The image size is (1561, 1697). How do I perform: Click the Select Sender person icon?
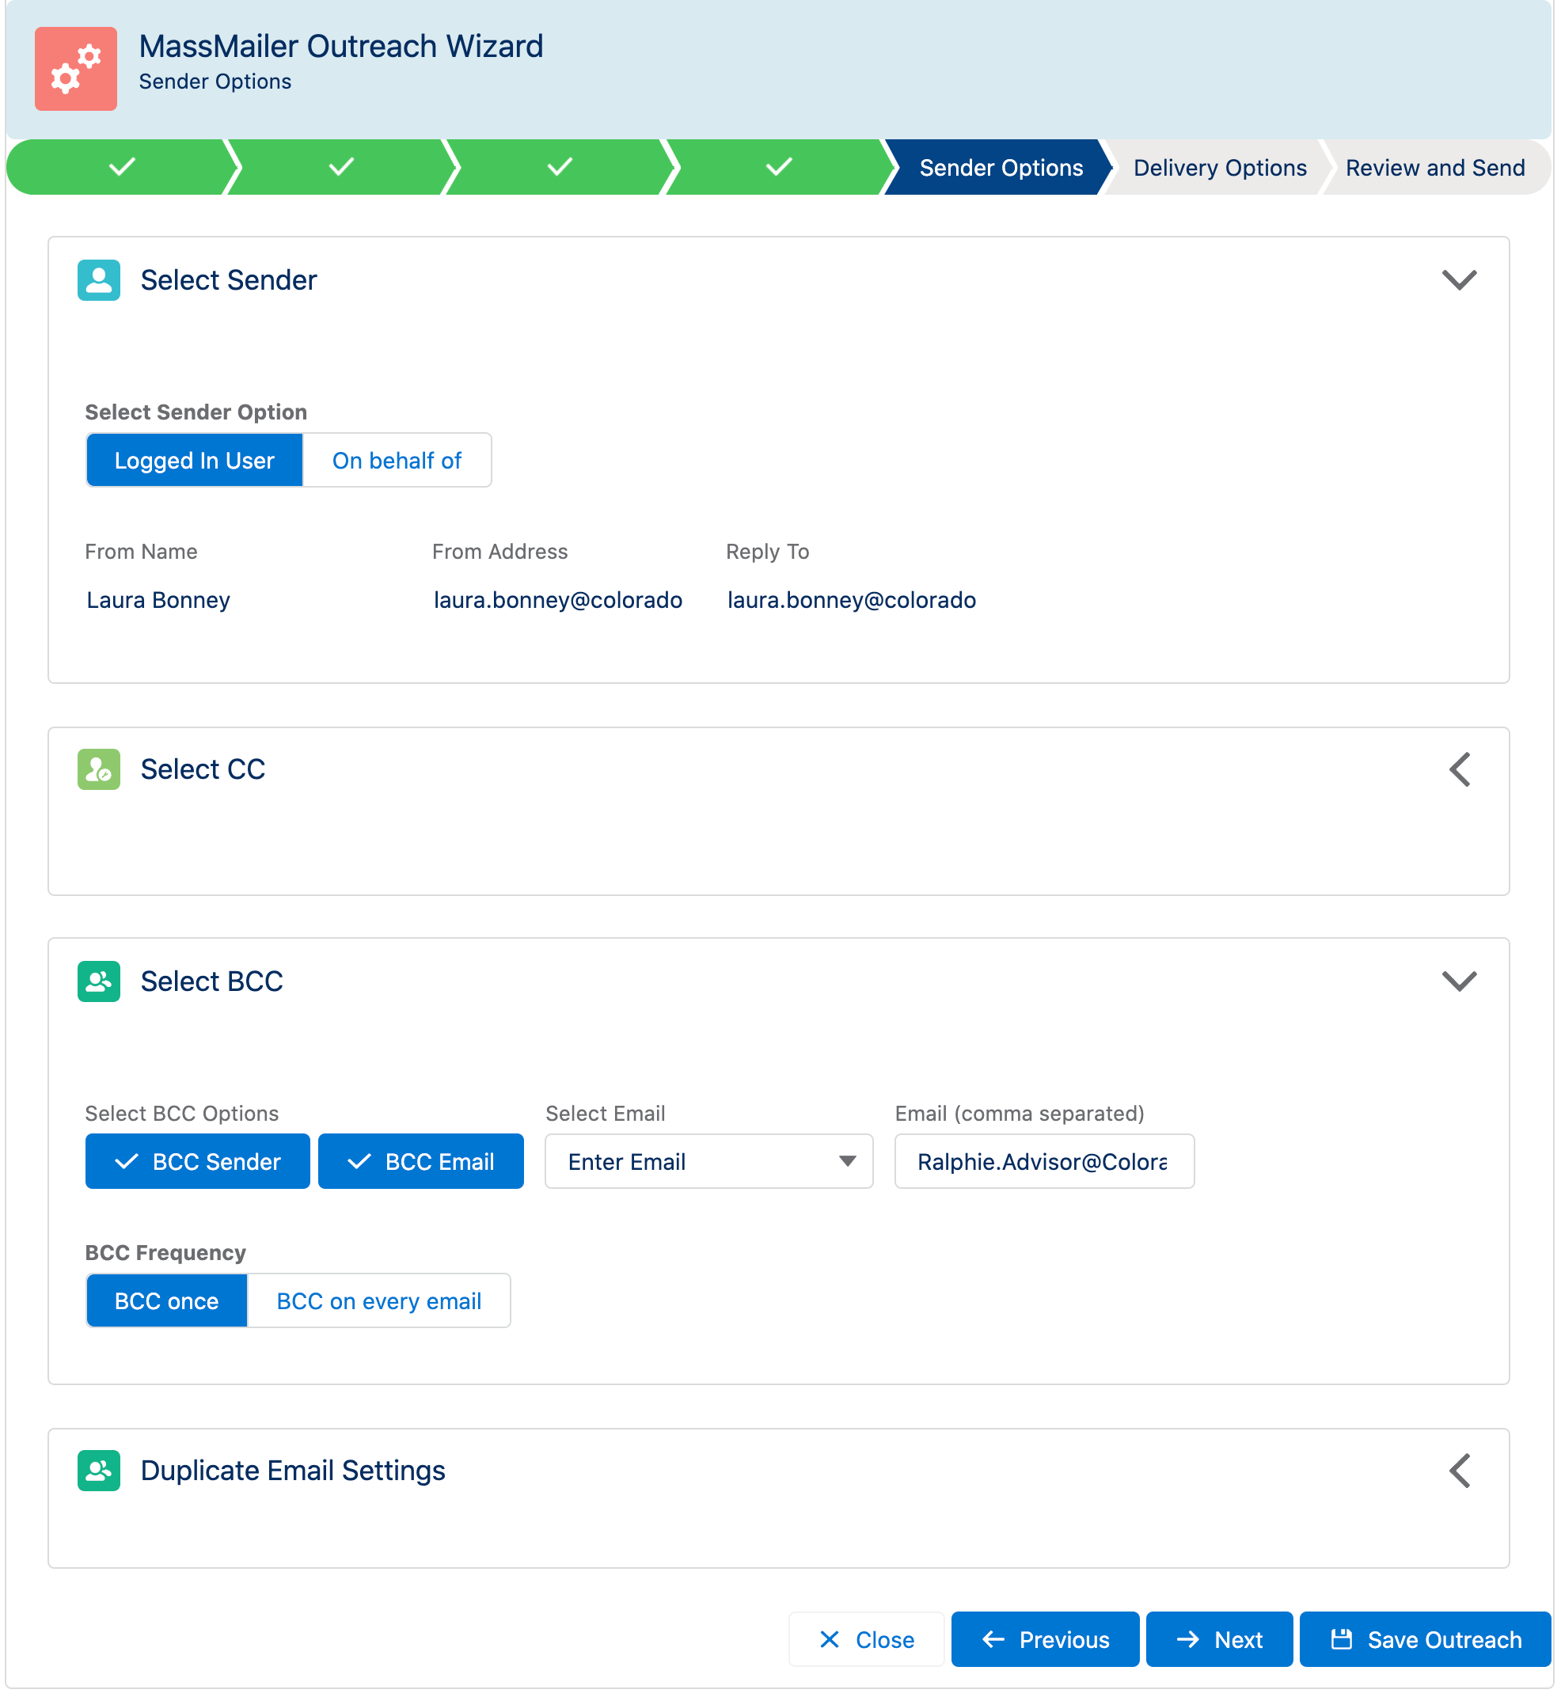click(x=99, y=280)
